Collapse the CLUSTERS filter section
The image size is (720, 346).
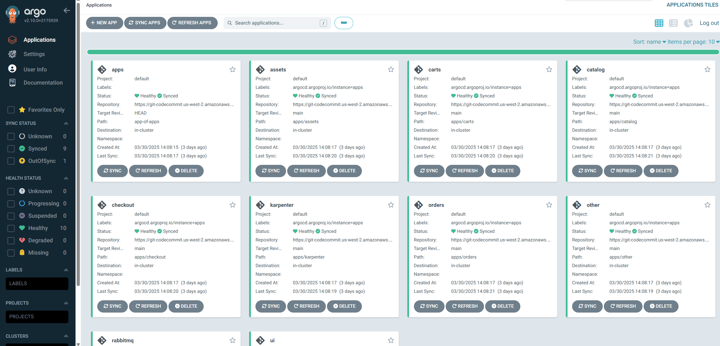[66, 336]
